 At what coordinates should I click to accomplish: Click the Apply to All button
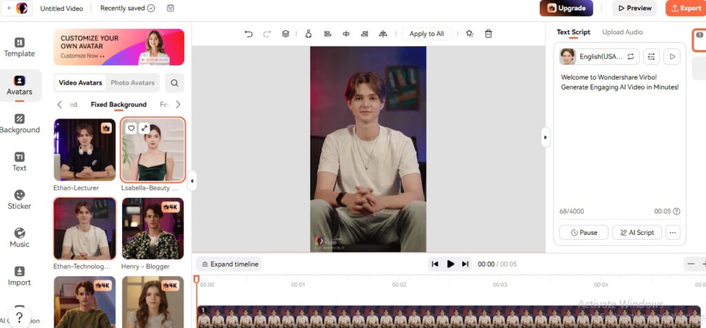click(427, 34)
